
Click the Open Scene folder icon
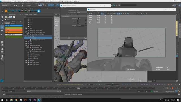coord(16,5)
